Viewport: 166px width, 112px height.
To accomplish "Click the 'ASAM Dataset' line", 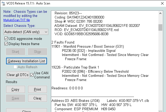I will [97, 26].
